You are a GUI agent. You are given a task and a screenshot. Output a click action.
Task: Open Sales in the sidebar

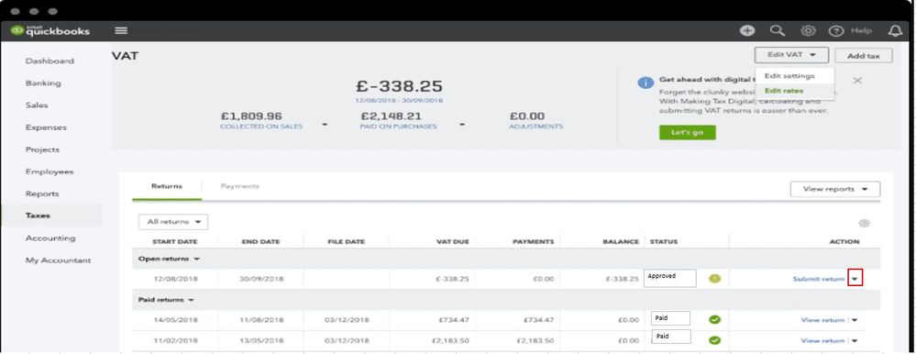tap(37, 105)
